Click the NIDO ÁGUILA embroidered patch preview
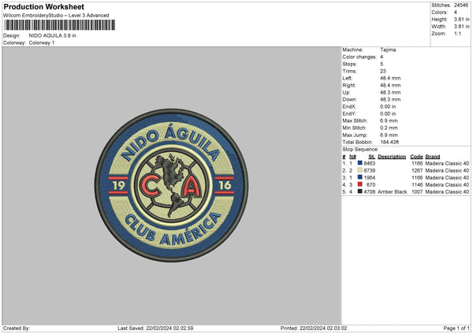Viewport: 473px width, 334px height. click(171, 185)
